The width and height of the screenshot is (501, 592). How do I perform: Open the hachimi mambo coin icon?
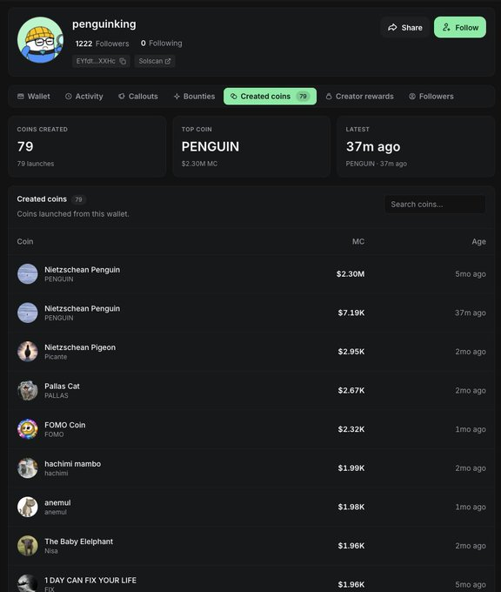tap(28, 468)
